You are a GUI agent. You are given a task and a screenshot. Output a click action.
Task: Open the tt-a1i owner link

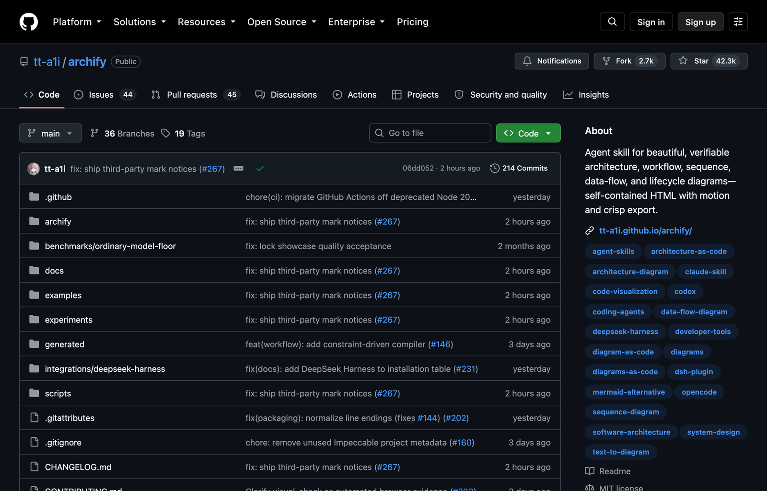47,62
